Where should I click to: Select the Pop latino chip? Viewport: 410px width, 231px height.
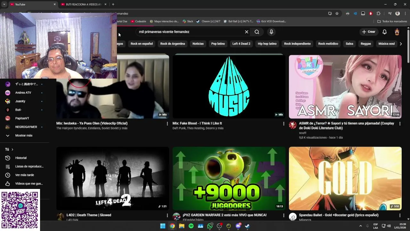pos(218,44)
